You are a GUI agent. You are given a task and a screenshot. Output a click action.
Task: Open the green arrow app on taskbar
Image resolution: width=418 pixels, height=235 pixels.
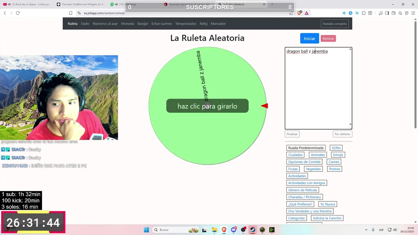click(x=272, y=230)
